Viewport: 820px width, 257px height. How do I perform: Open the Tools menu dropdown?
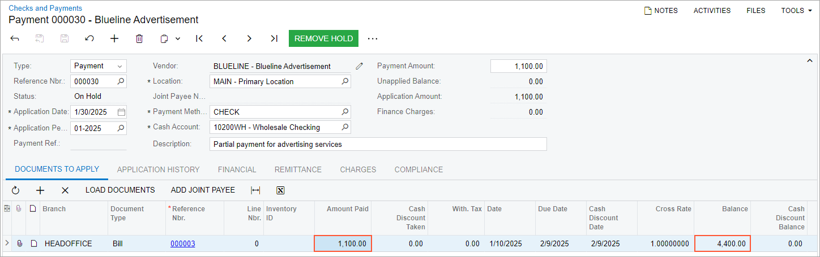point(796,10)
